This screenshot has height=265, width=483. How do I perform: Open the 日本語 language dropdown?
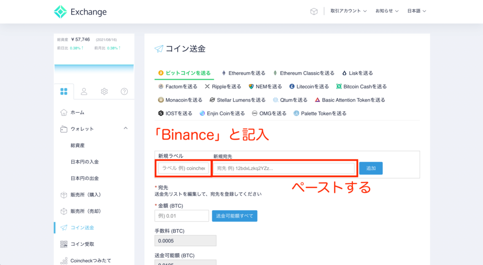(x=416, y=11)
